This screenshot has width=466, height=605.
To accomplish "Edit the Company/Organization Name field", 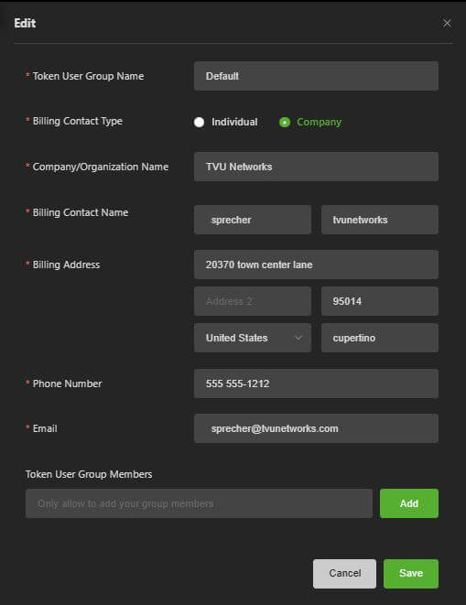I will point(316,167).
